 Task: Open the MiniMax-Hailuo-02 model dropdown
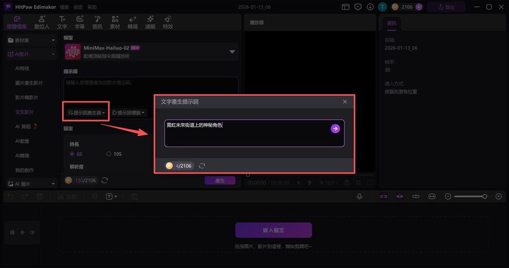coord(151,52)
